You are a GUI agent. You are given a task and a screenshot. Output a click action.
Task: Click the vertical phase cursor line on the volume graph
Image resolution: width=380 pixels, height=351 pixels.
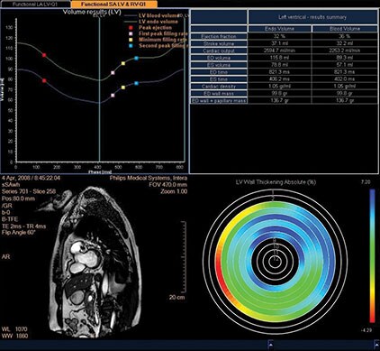tap(99, 90)
